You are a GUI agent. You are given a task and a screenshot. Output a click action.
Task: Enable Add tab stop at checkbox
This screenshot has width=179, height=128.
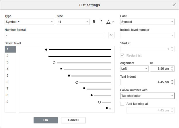click(x=122, y=104)
